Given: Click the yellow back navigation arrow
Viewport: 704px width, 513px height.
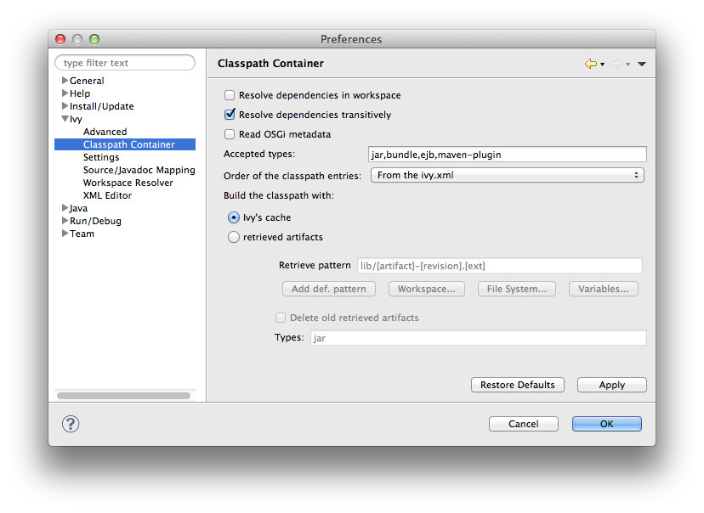Looking at the screenshot, I should 590,64.
